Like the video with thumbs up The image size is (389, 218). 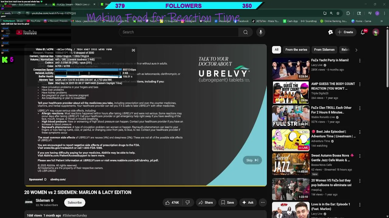172,203
